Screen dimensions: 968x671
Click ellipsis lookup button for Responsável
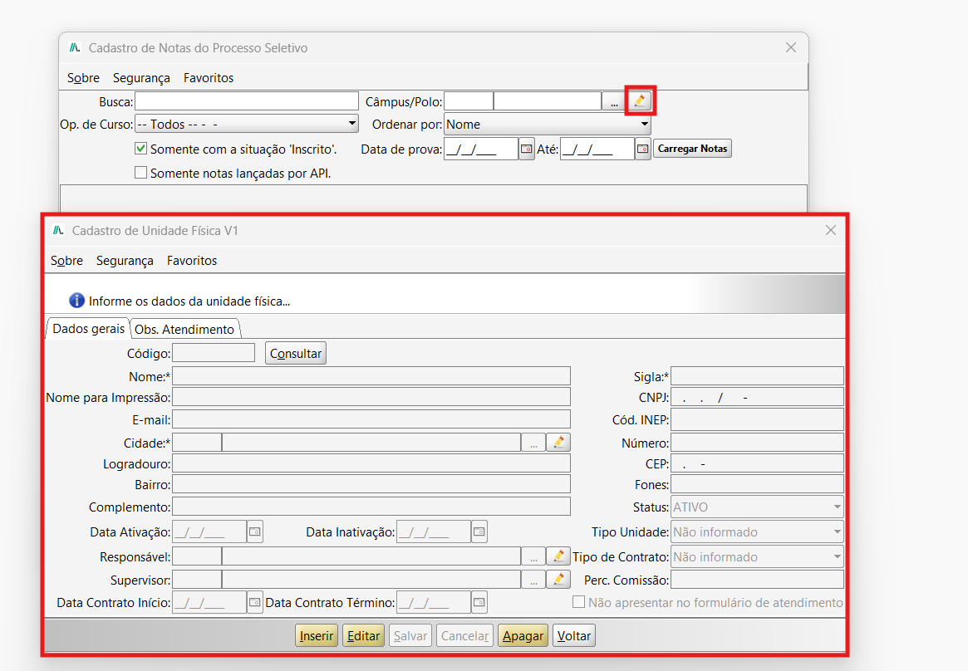click(533, 557)
